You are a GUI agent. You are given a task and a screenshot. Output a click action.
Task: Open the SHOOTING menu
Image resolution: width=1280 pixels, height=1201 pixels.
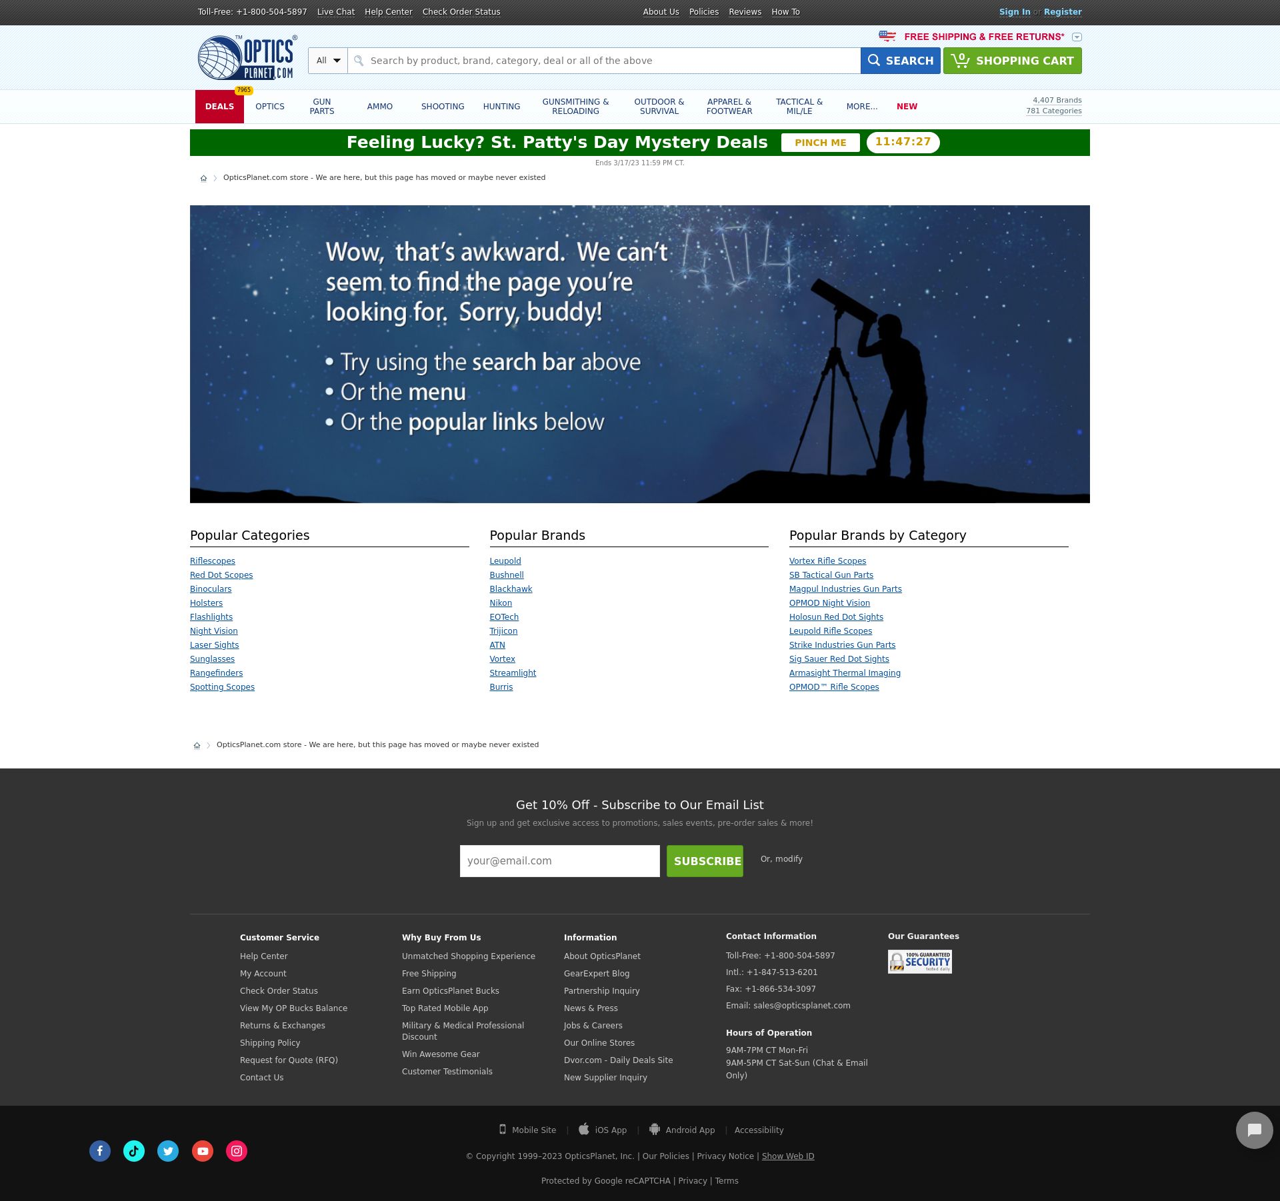click(x=443, y=107)
